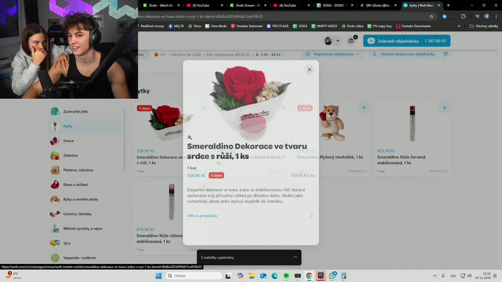Open File Explorer from taskbar
This screenshot has width=502, height=282.
(251, 276)
